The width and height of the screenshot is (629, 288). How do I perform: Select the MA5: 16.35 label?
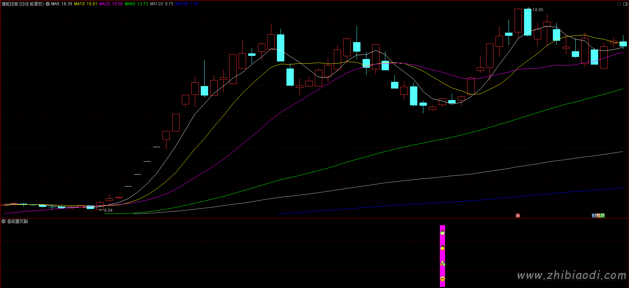pyautogui.click(x=62, y=4)
